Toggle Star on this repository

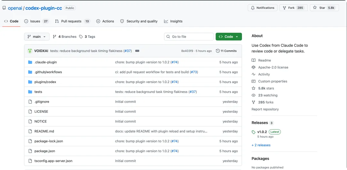coord(324,8)
